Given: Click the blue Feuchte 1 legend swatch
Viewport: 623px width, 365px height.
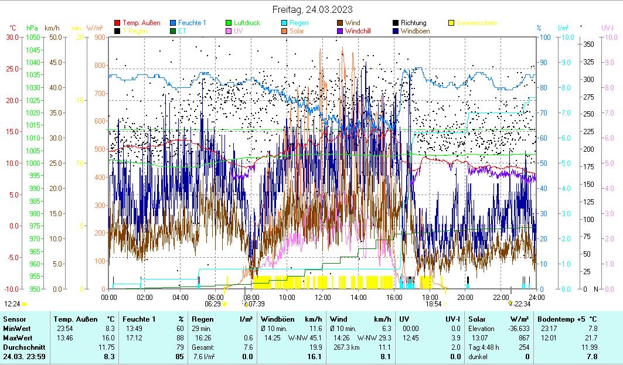Looking at the screenshot, I should [x=173, y=23].
